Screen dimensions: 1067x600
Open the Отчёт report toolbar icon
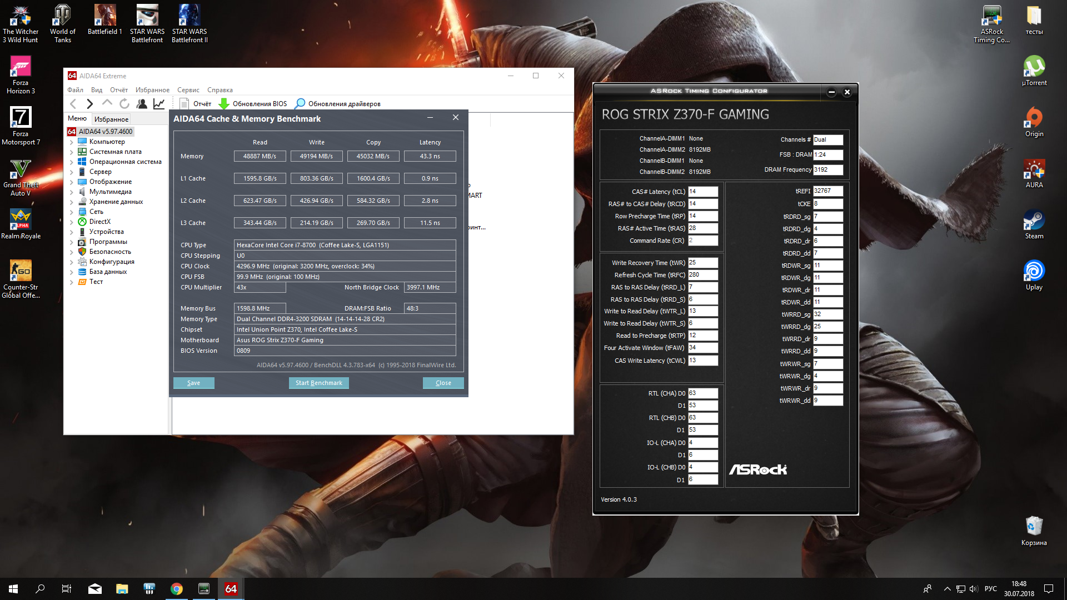(x=185, y=104)
